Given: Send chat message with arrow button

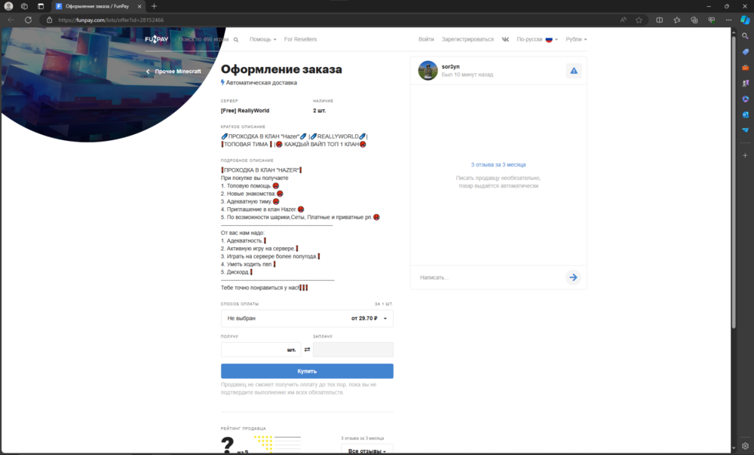Looking at the screenshot, I should pos(573,277).
